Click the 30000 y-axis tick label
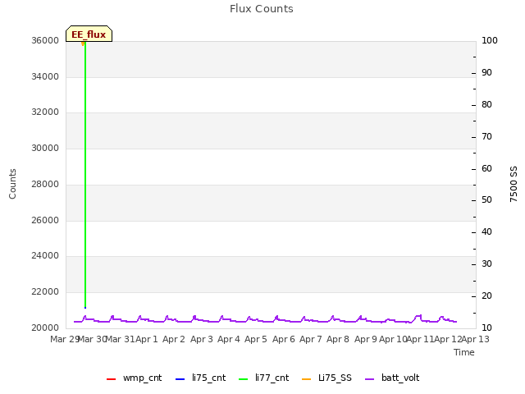This screenshot has width=525, height=394. coord(45,148)
